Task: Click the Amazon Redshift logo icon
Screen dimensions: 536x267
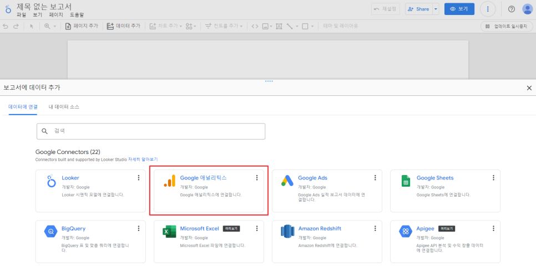Action: (x=287, y=231)
